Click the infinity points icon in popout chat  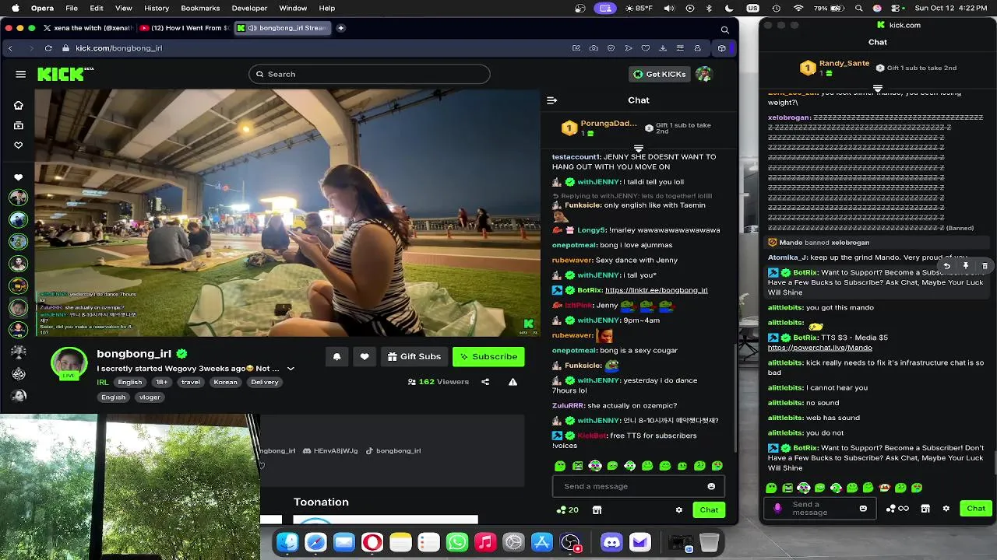point(898,509)
